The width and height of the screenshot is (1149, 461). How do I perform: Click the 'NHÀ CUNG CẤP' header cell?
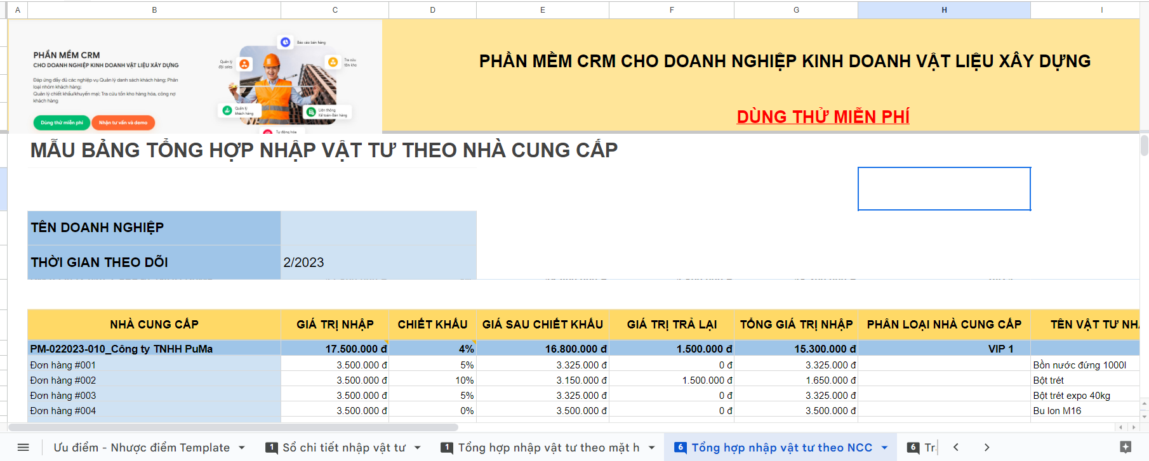154,325
